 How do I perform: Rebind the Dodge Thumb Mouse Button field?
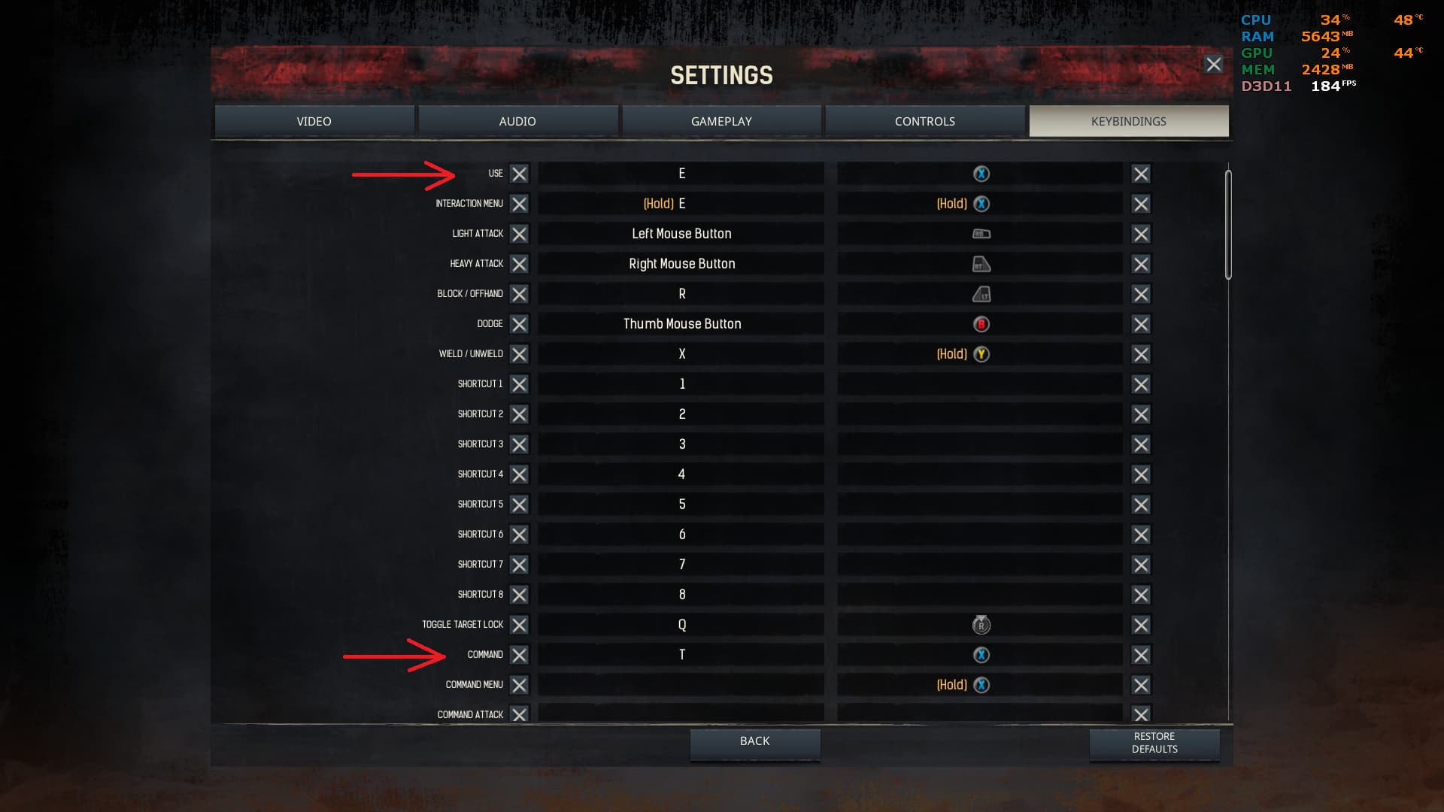click(681, 324)
